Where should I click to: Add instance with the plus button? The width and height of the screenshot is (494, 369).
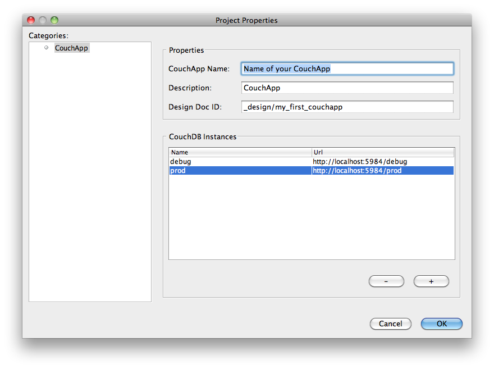431,281
